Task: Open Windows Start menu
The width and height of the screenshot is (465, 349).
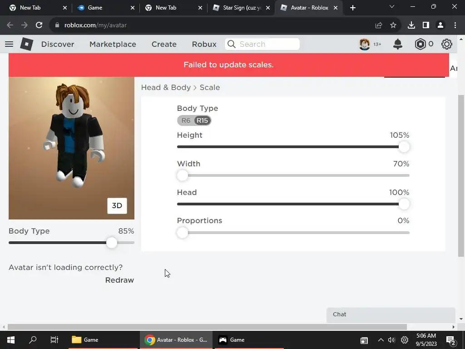Action: click(11, 340)
